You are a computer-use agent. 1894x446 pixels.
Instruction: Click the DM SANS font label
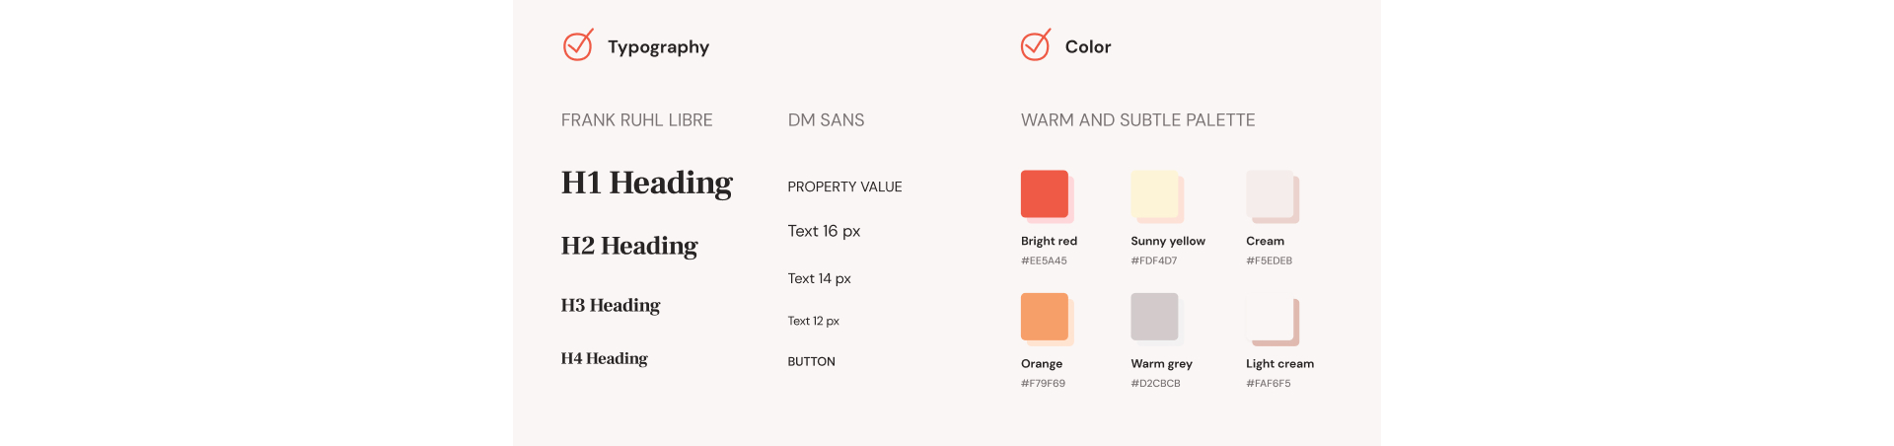(826, 120)
